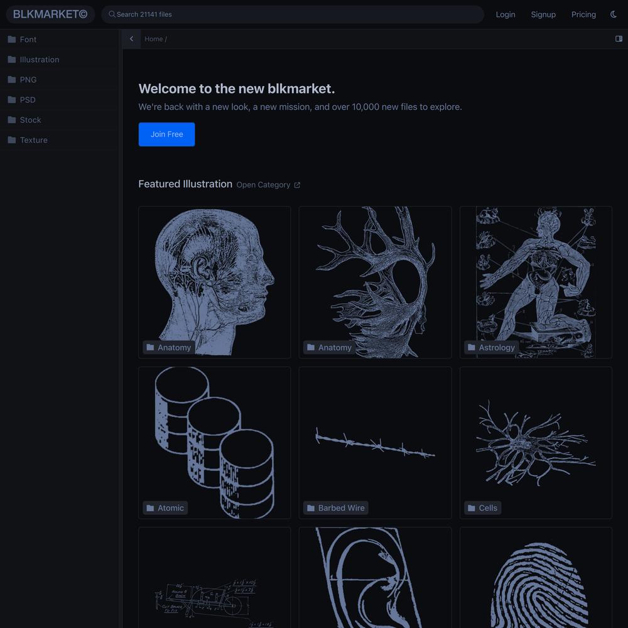Open the Signup page

point(543,14)
